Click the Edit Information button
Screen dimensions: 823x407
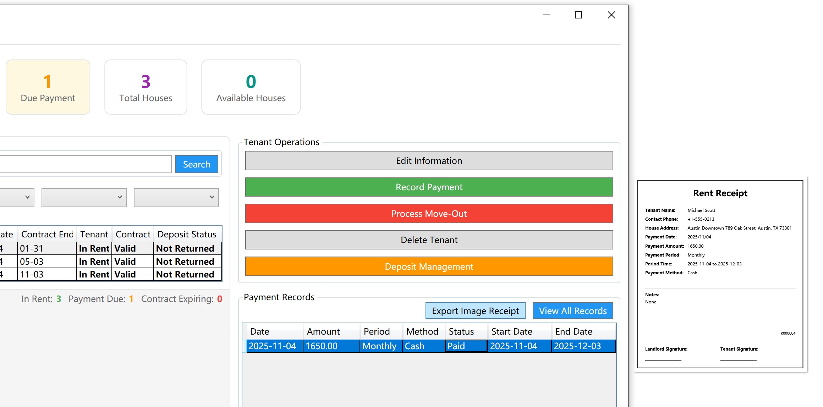click(x=429, y=160)
